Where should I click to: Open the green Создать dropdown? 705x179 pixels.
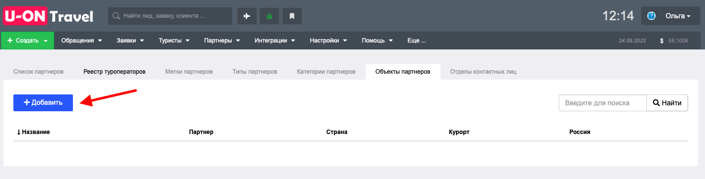pyautogui.click(x=28, y=41)
